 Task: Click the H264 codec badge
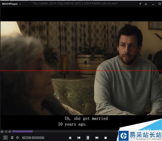(27, 138)
